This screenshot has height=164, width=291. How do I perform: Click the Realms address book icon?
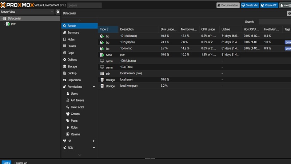tap(68, 134)
